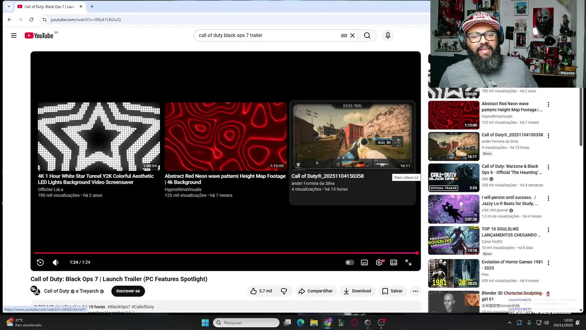Click the #CallofDuty hashtag
The width and height of the screenshot is (586, 330).
pyautogui.click(x=143, y=307)
